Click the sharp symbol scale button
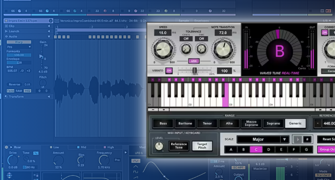The width and height of the screenshot is (335, 180). (307, 139)
